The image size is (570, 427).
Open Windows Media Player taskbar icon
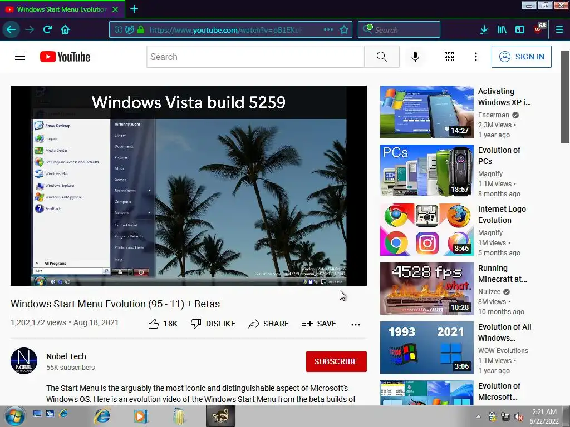click(x=140, y=416)
